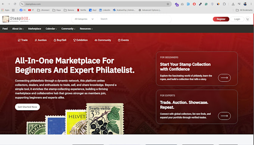Screen dimensions: 254x145
Task: Click the StampBOX logo
Action: point(16,19)
